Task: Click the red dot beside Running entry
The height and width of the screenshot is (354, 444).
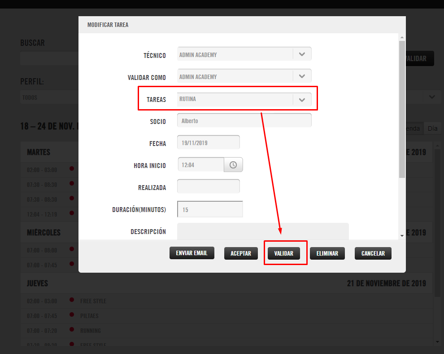Action: (72, 329)
